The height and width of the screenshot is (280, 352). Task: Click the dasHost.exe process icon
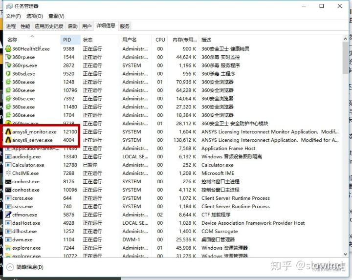8,223
